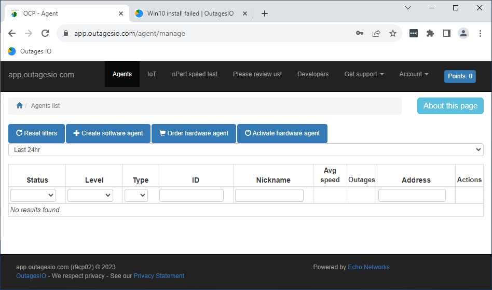Open the Agents menu item
The height and width of the screenshot is (290, 492).
pyautogui.click(x=122, y=74)
